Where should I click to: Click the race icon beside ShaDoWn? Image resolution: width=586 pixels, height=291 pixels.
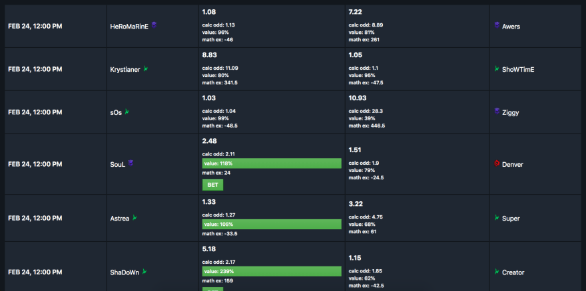point(145,272)
